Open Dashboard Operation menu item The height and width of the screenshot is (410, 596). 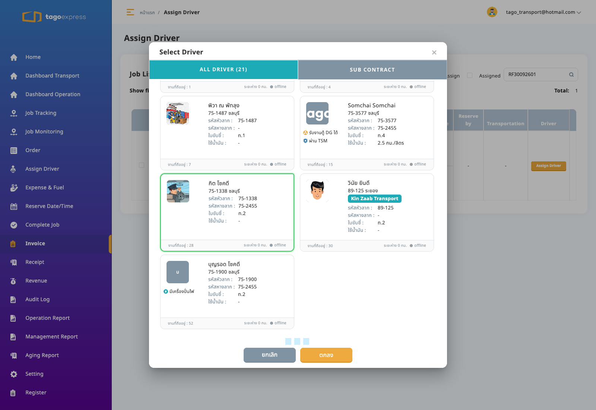pos(53,95)
